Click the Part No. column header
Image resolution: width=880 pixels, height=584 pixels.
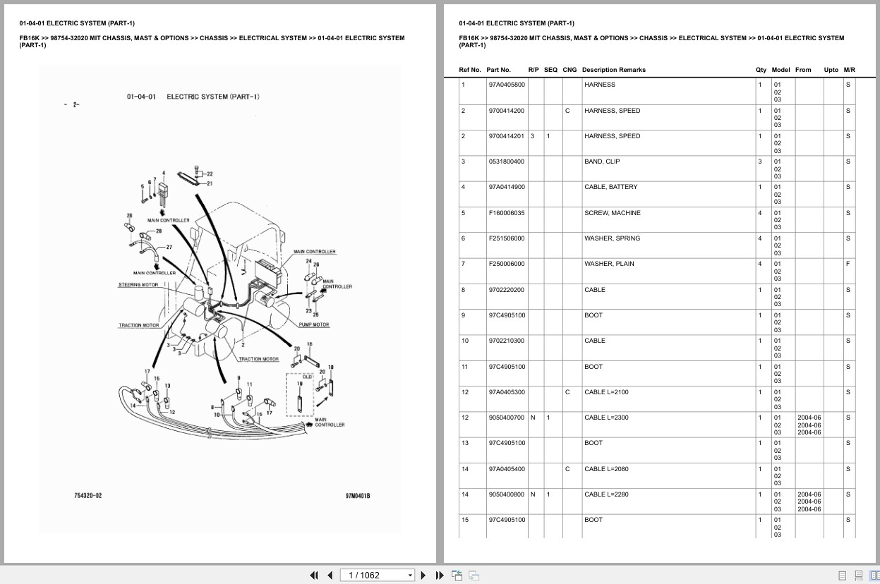coord(498,70)
